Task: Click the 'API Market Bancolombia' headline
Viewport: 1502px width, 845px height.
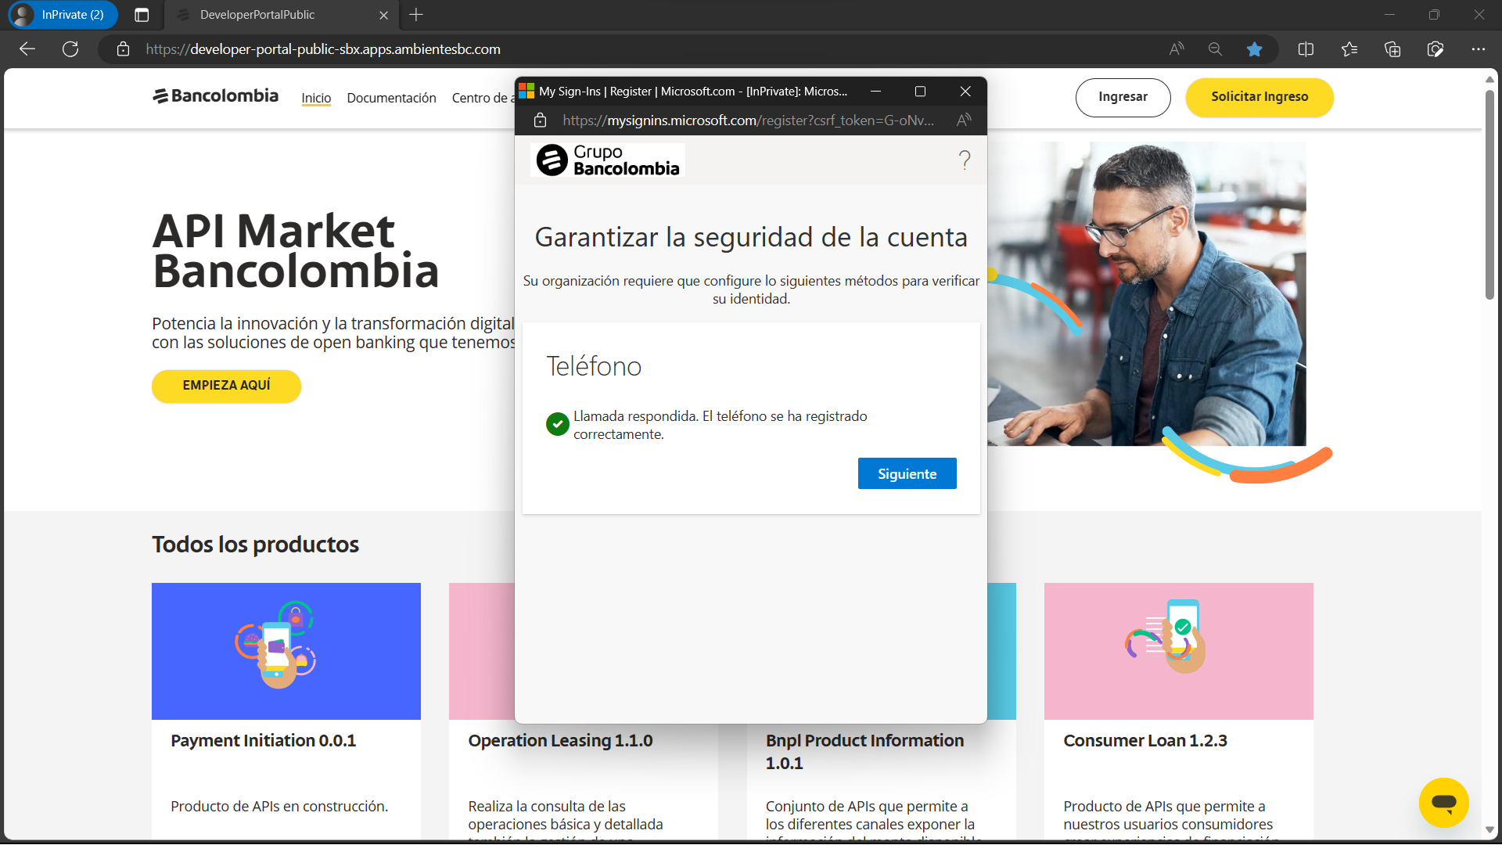Action: tap(295, 250)
